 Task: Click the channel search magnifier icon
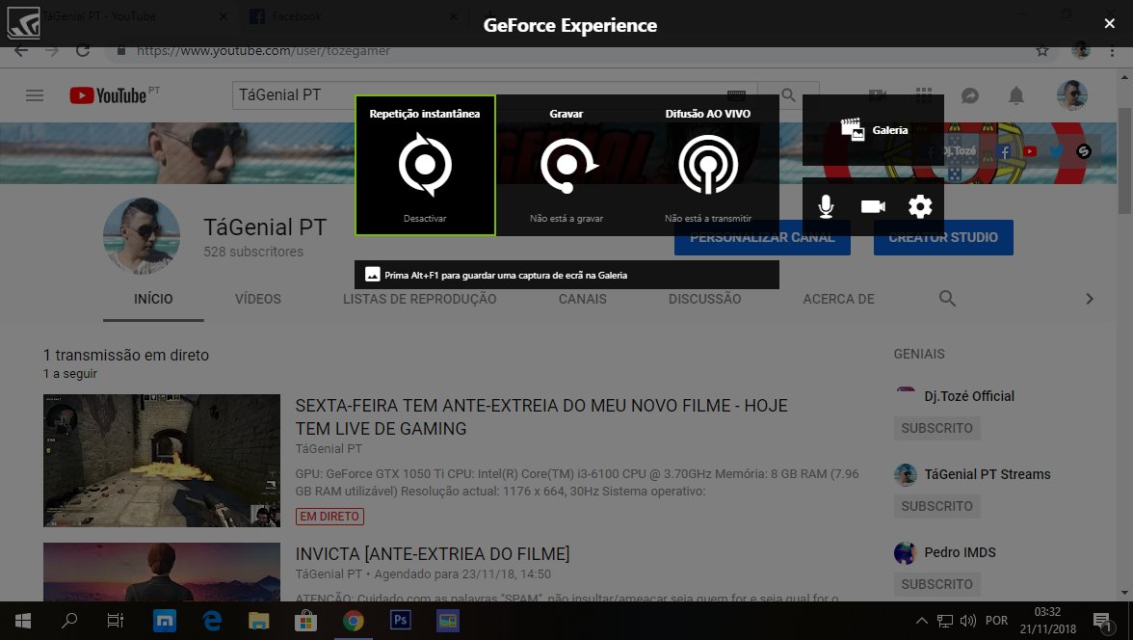point(947,298)
